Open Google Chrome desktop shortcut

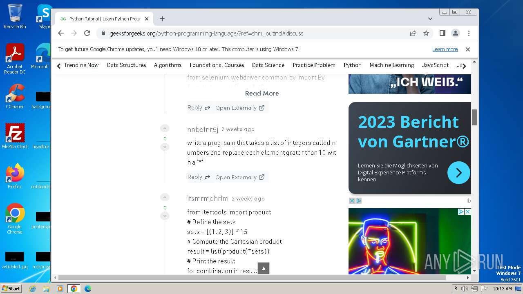15,218
